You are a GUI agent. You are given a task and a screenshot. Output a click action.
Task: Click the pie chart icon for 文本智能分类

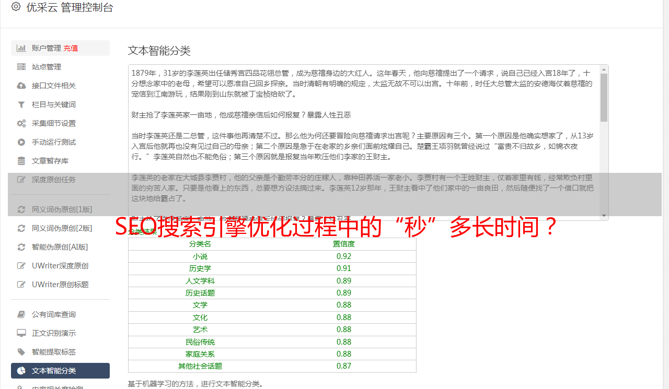pos(21,371)
